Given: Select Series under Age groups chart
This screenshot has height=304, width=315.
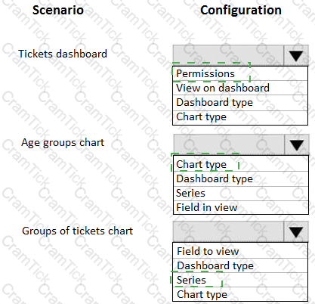Looking at the screenshot, I should click(x=241, y=194).
